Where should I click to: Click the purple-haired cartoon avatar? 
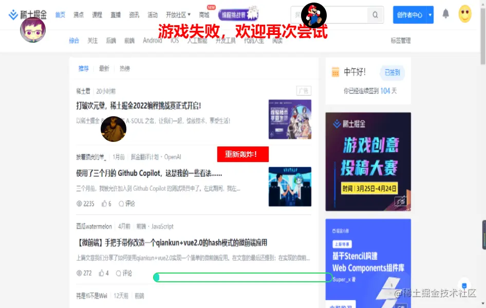pos(33,30)
